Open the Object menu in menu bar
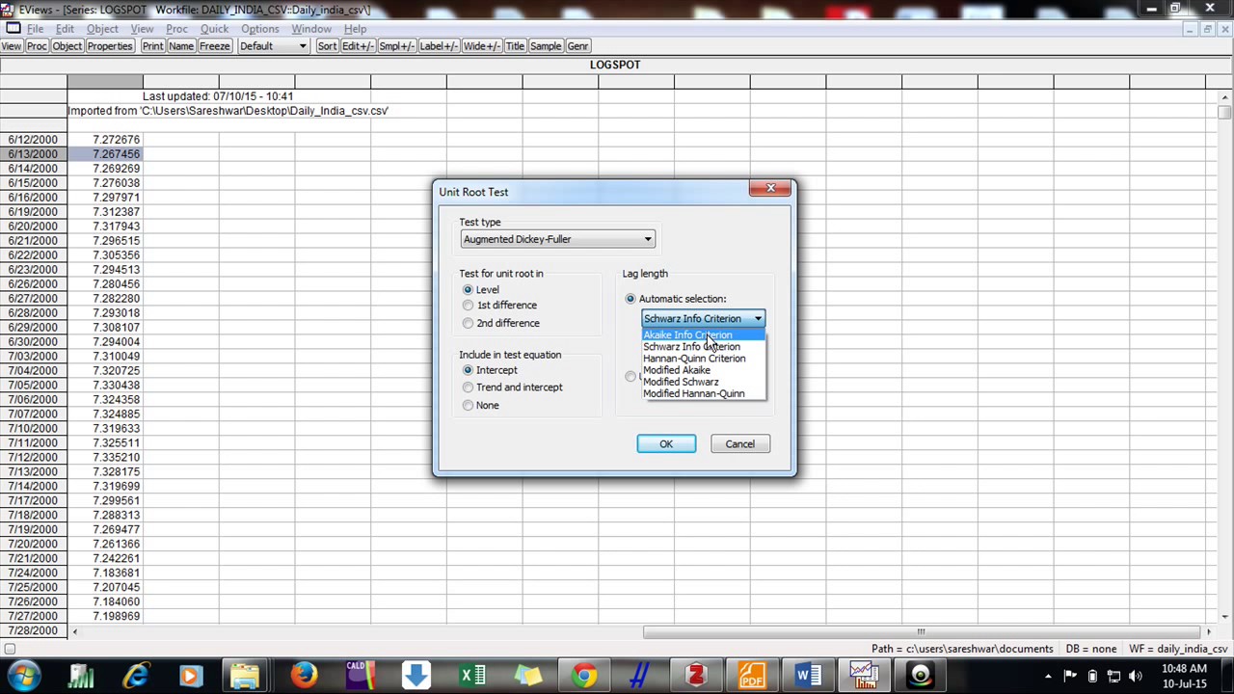 click(102, 29)
